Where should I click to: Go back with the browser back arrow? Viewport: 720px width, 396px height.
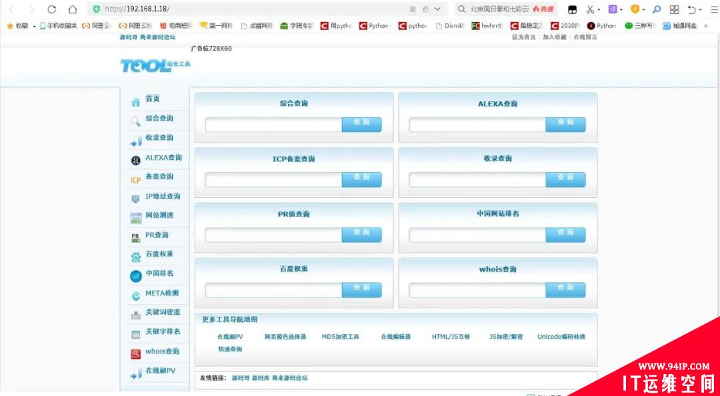[x=11, y=9]
